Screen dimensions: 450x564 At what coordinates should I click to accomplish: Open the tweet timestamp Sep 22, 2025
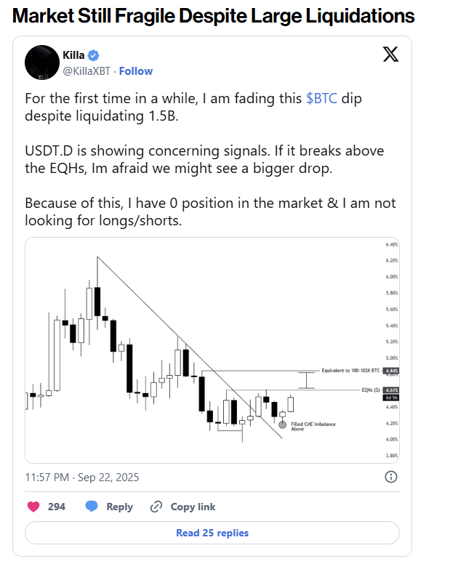pyautogui.click(x=82, y=478)
